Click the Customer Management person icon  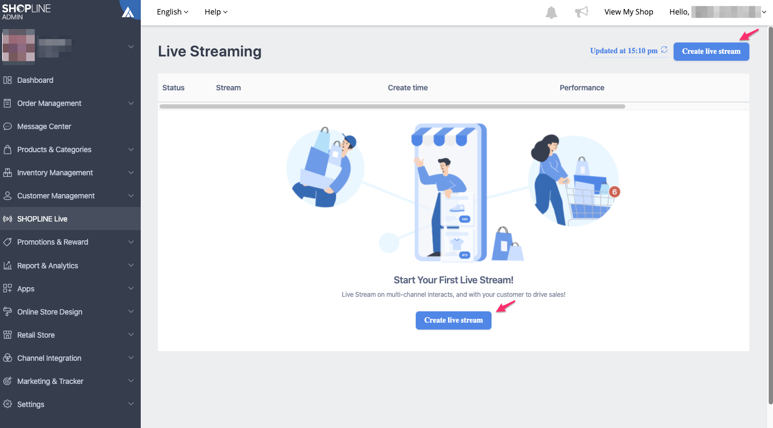coord(8,196)
